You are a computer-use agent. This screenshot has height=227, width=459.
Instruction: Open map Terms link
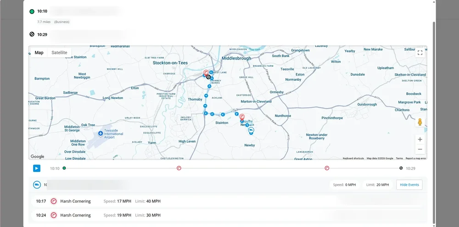[399, 158]
